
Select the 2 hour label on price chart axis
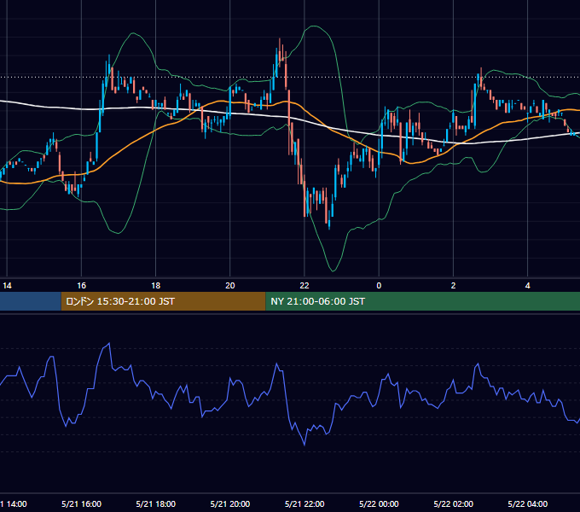click(453, 286)
